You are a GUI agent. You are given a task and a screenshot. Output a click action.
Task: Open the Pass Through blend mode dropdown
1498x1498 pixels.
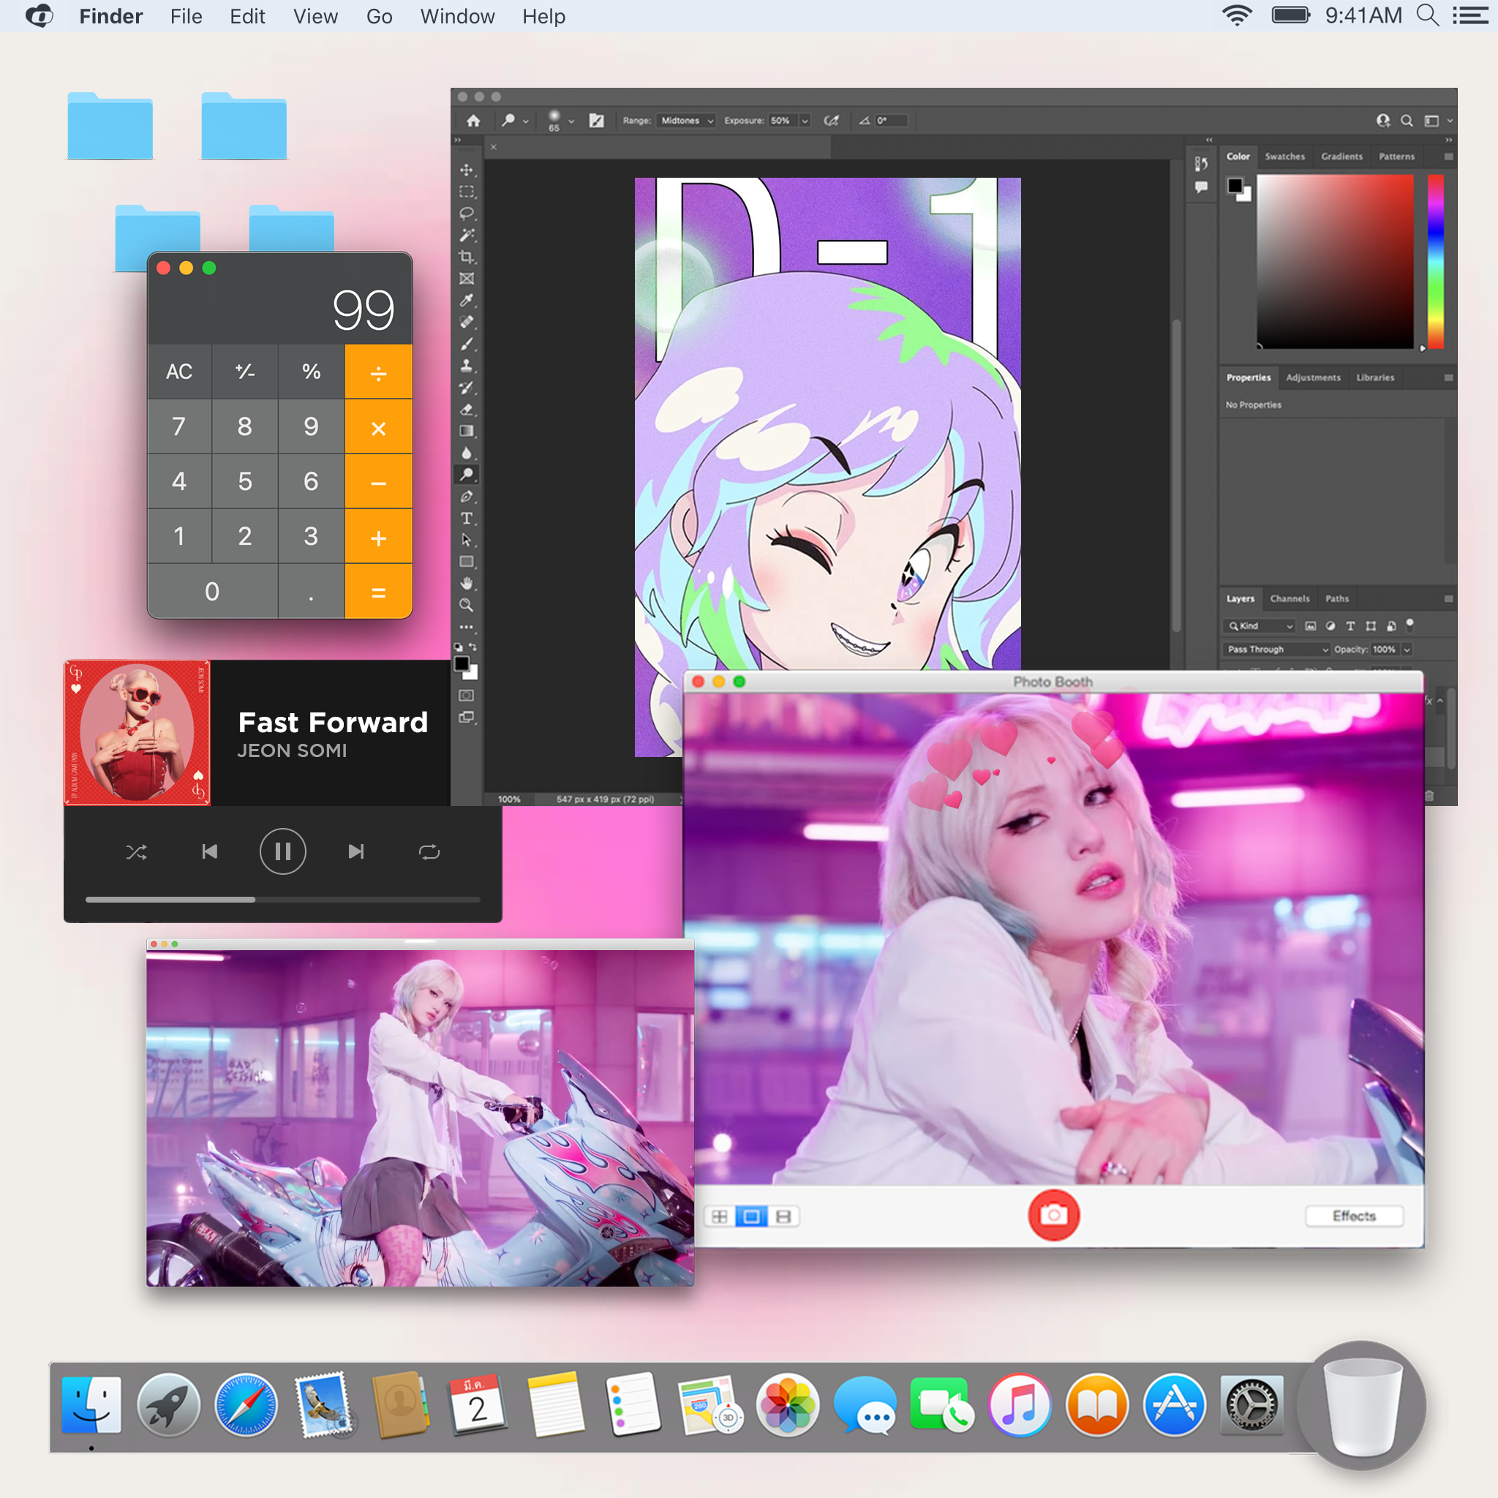pyautogui.click(x=1277, y=649)
